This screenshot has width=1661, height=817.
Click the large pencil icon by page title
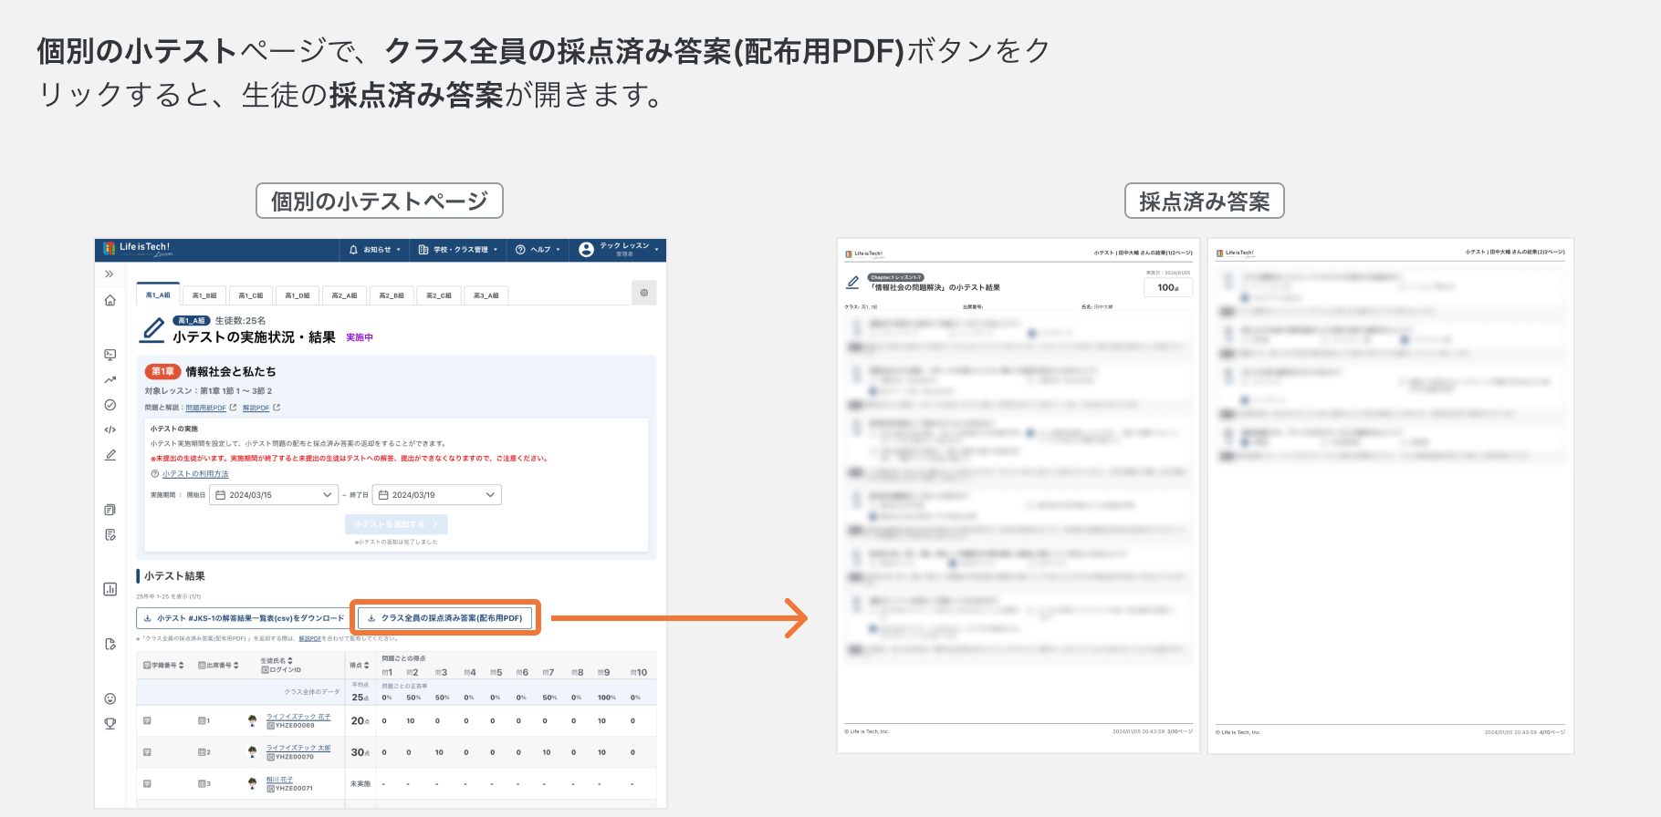coord(153,330)
